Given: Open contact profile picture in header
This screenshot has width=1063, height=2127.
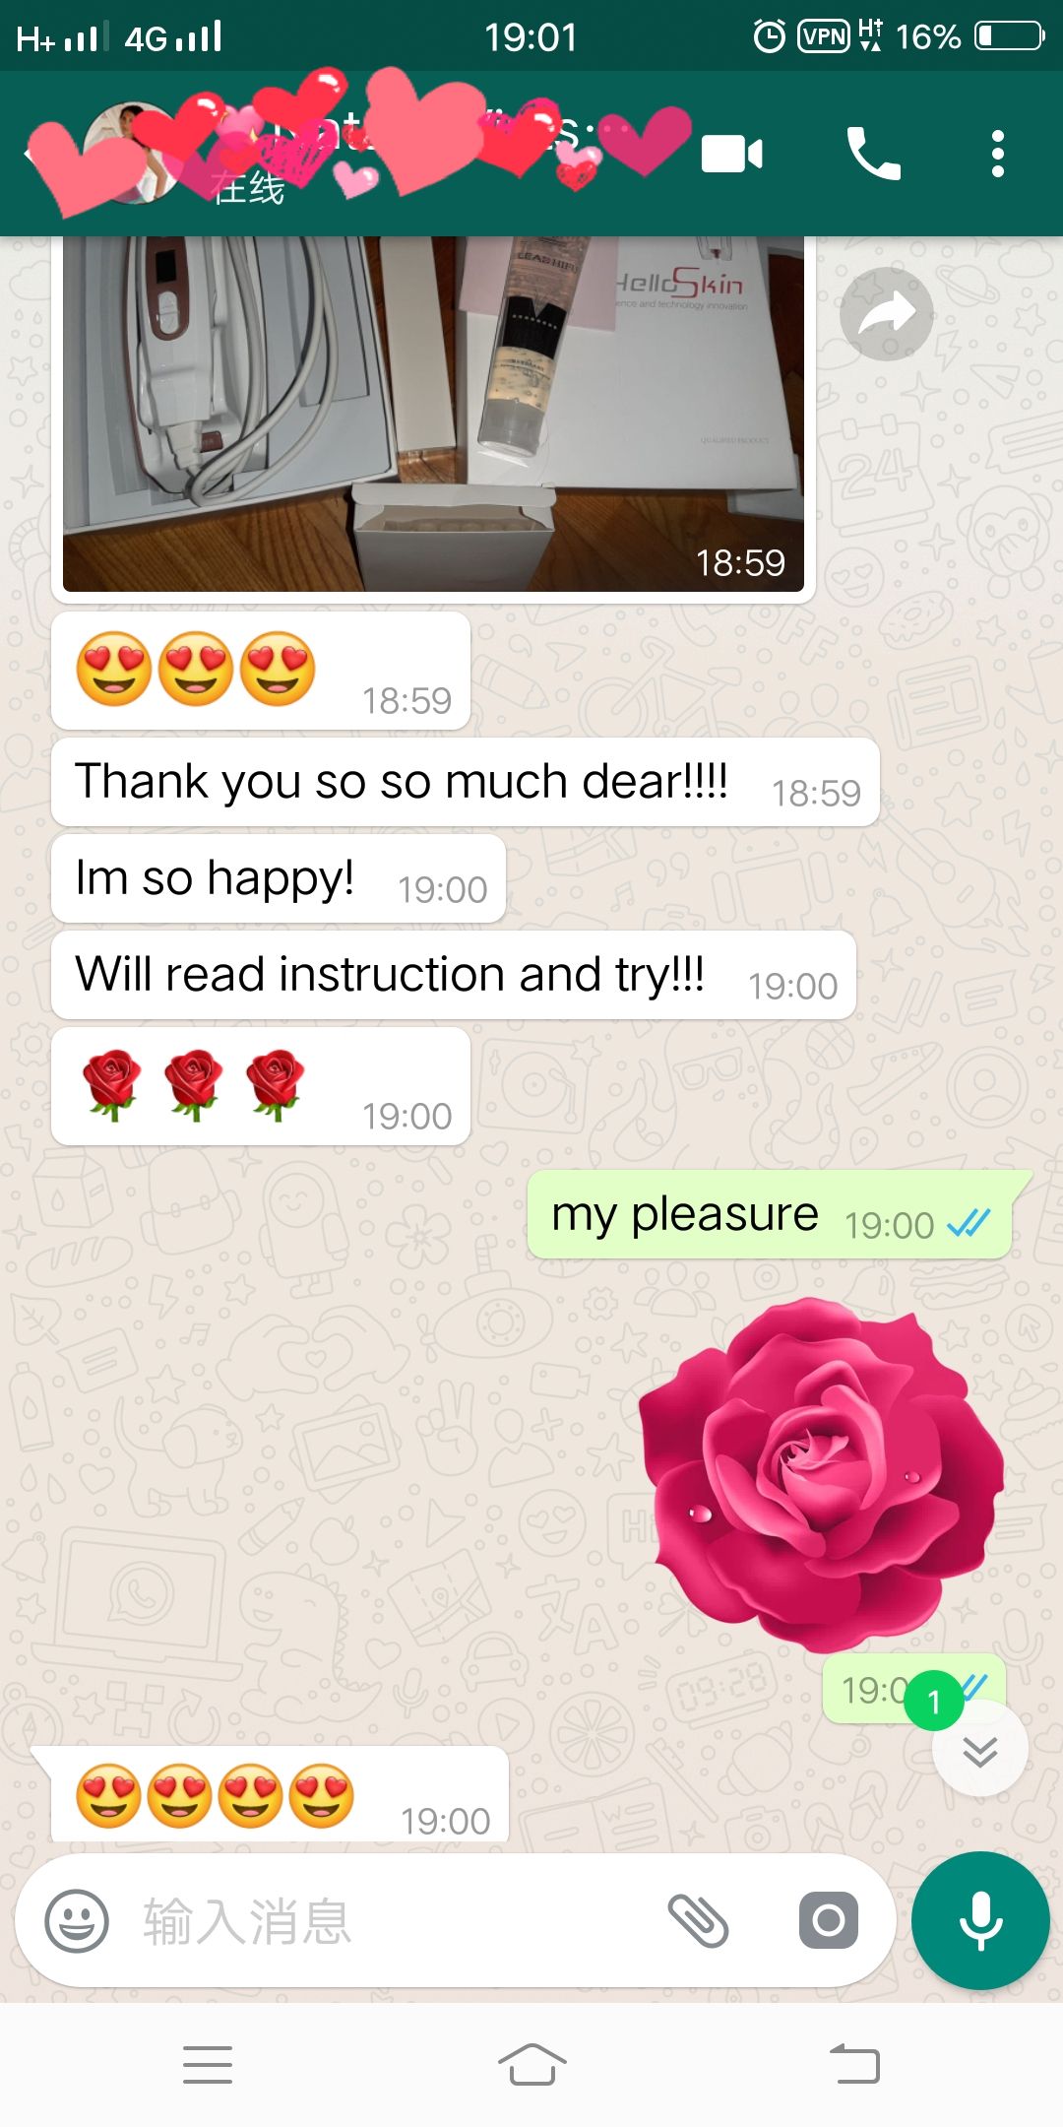Looking at the screenshot, I should click(133, 153).
